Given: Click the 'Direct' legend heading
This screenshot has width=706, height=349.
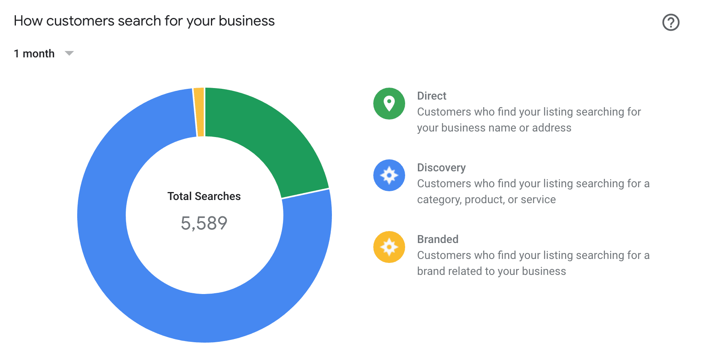Looking at the screenshot, I should 431,96.
